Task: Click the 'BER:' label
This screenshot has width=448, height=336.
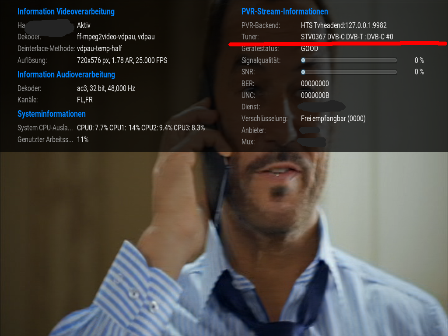Action: pos(248,84)
